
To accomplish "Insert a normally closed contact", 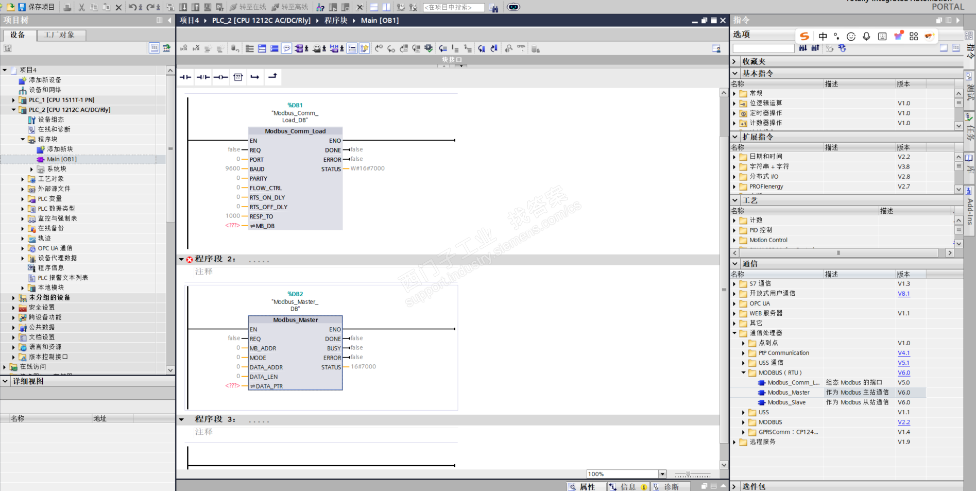I will point(203,77).
